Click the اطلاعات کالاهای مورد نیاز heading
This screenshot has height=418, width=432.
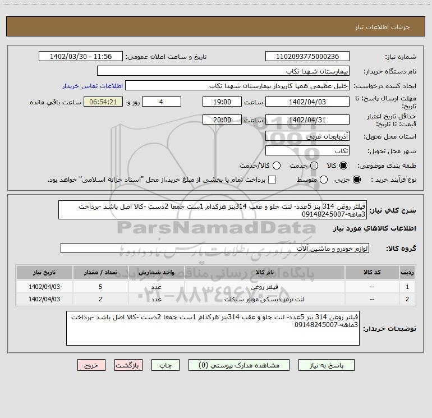coord(374,229)
